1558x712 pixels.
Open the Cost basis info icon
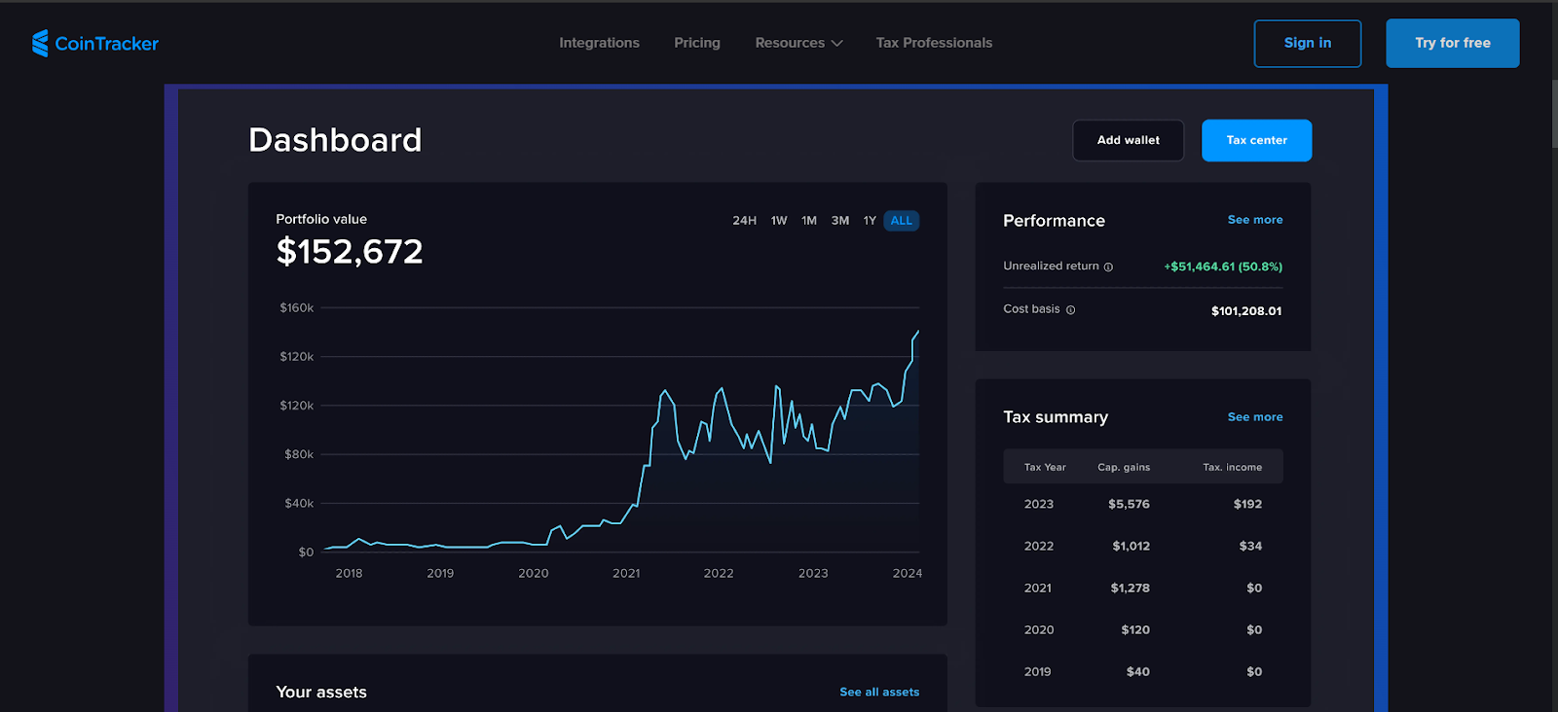(x=1070, y=310)
